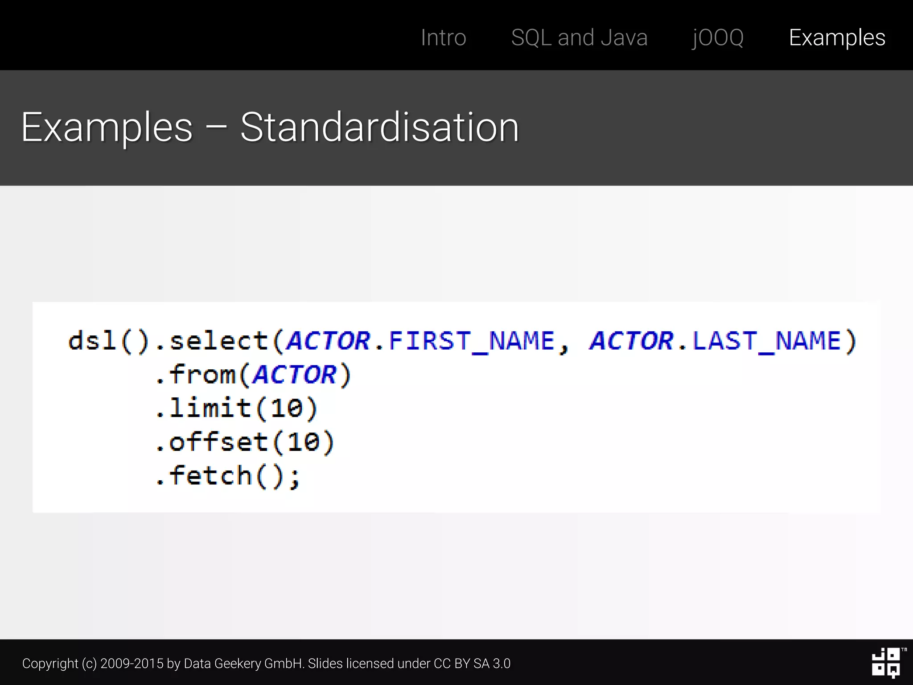Click FIRST_NAME column reference in the code
Viewport: 913px width, 685px height.
472,341
